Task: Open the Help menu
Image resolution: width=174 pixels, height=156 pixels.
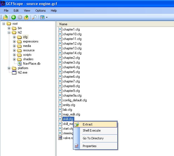Action: tap(54, 11)
